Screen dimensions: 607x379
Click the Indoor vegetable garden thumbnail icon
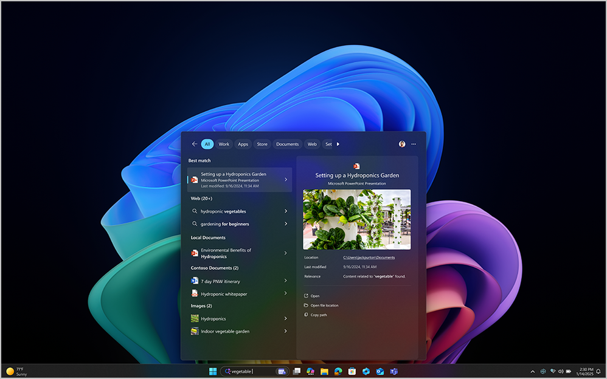[x=195, y=331]
